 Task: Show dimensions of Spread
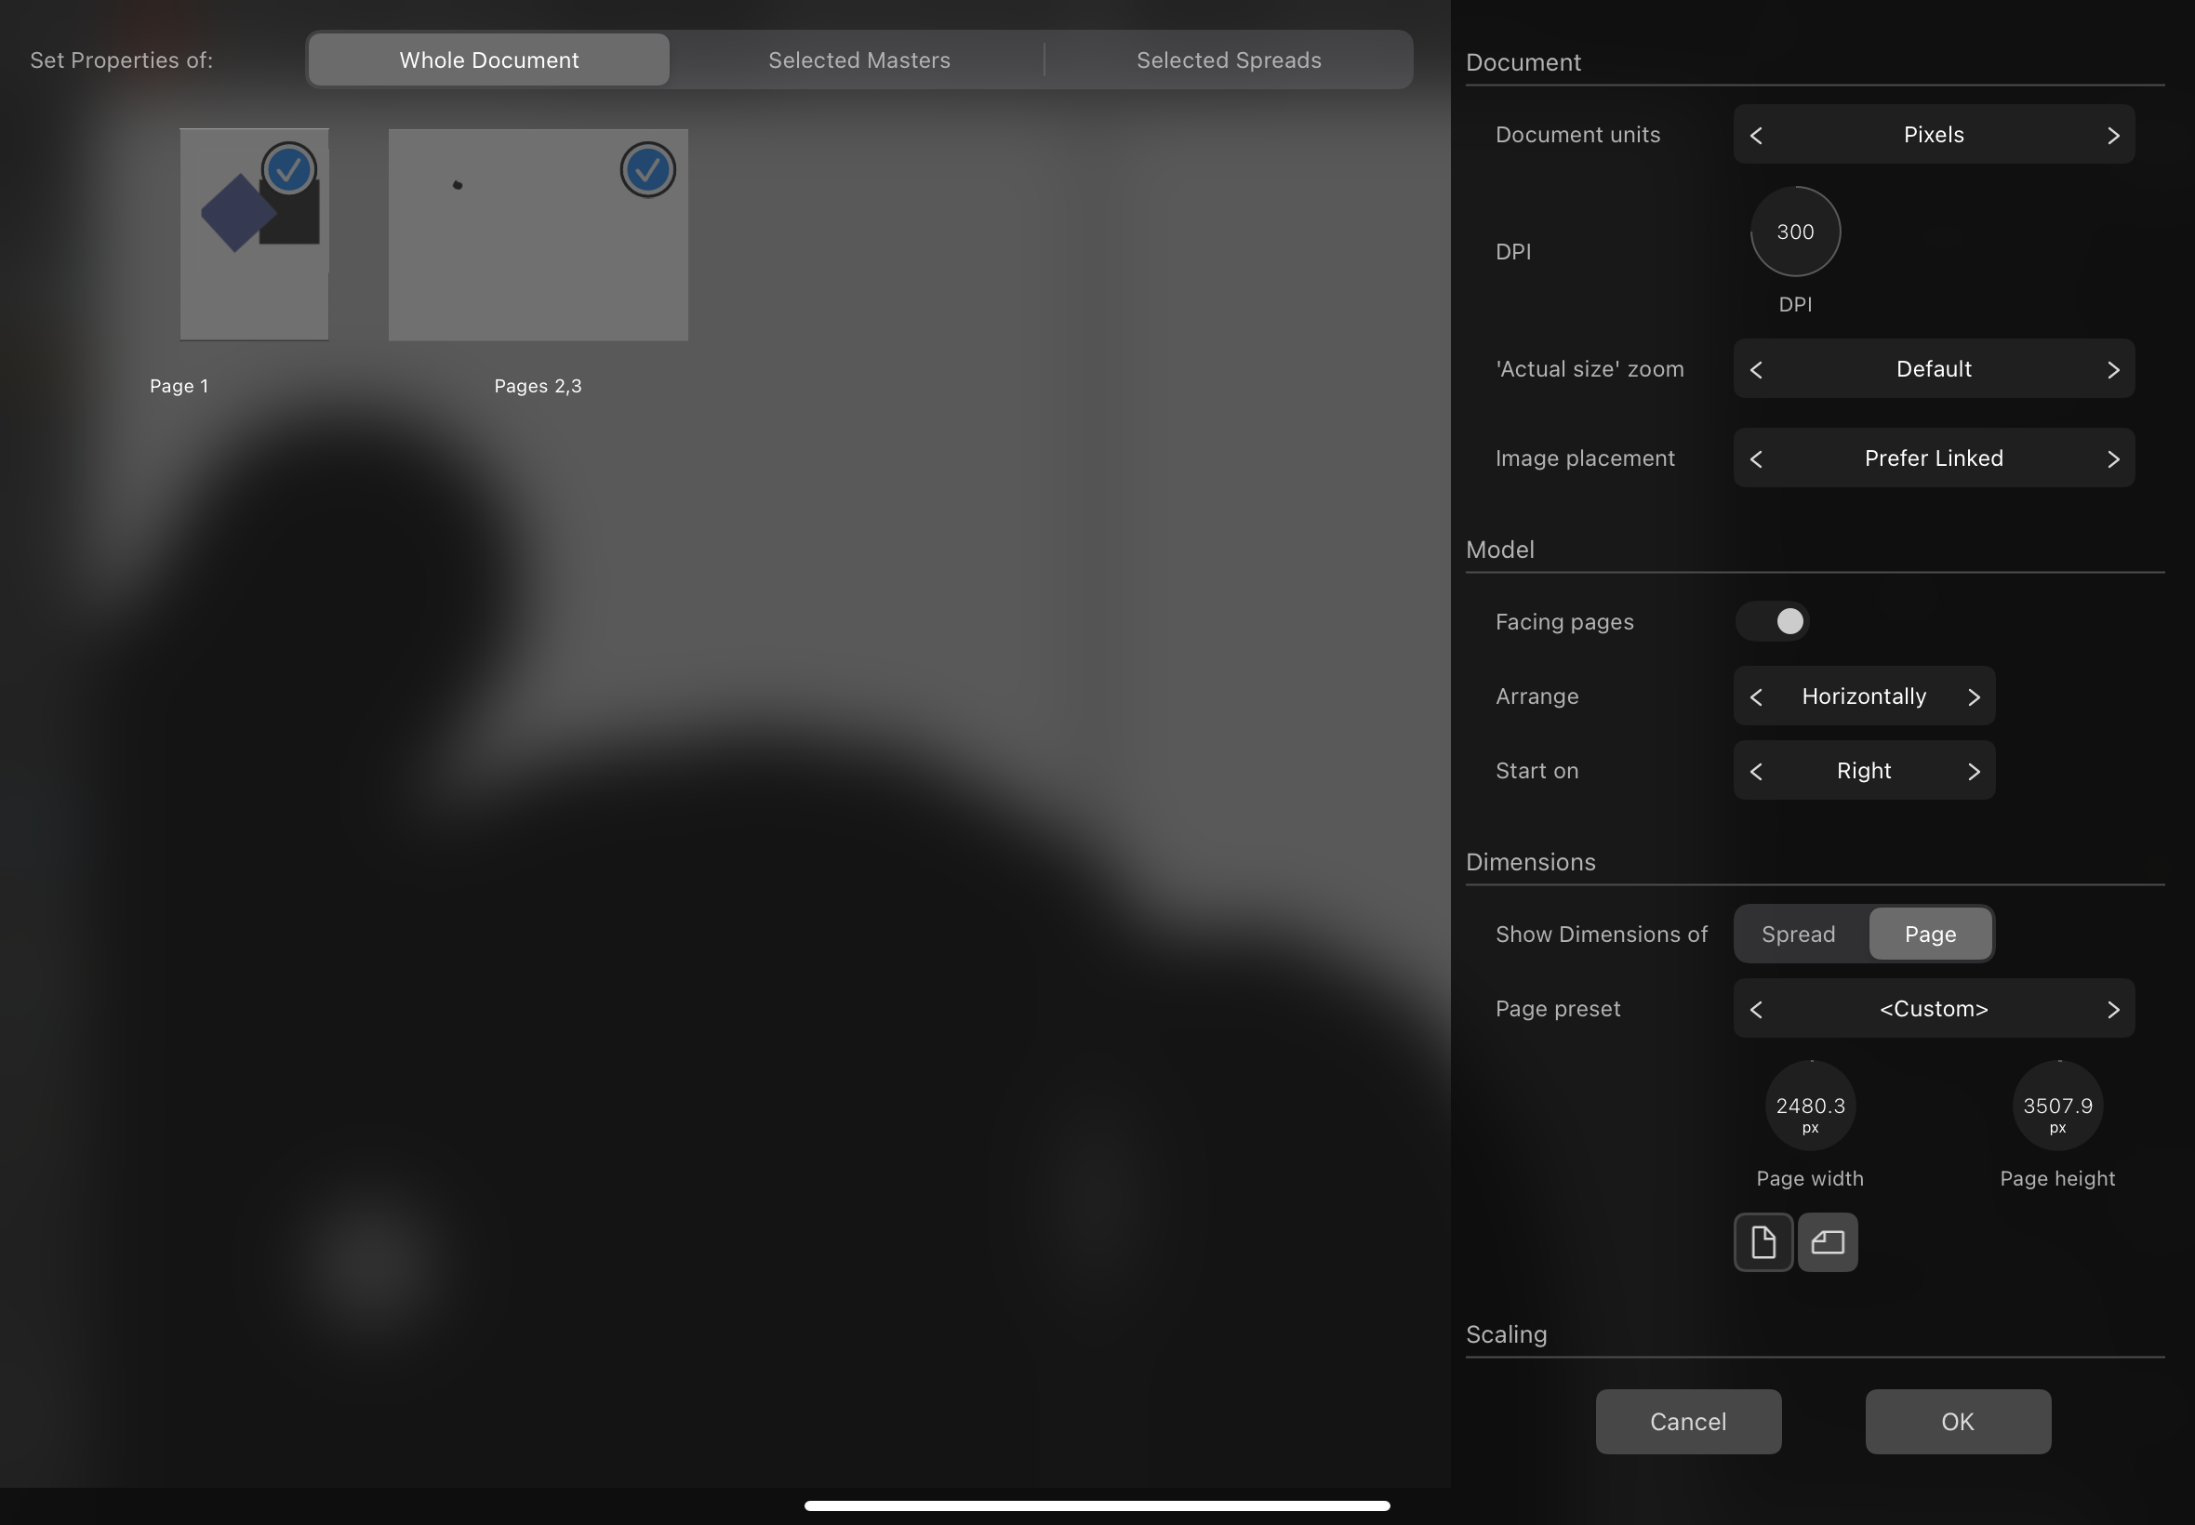pos(1799,935)
